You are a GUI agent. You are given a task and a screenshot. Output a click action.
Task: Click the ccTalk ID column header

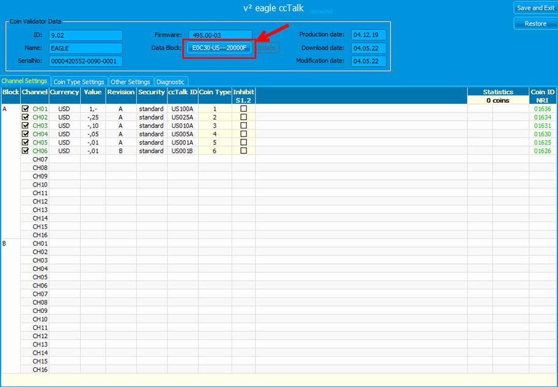pos(183,92)
